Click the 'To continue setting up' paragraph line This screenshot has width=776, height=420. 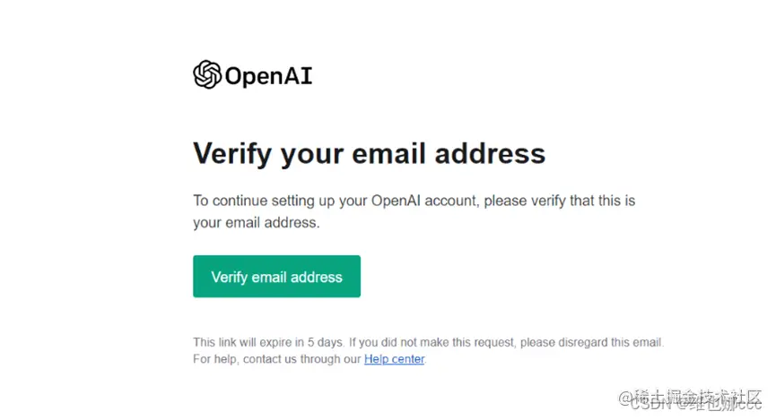414,201
